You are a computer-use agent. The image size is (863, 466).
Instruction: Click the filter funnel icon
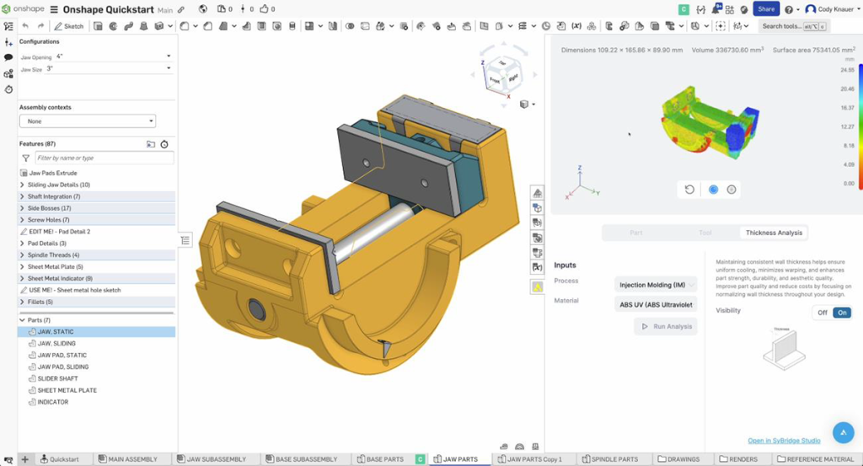pyautogui.click(x=26, y=158)
